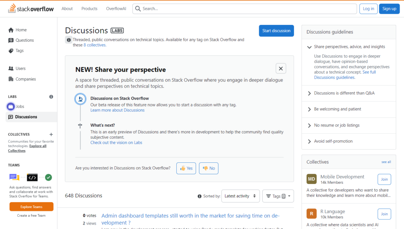Click the Explore Teams button
The height and width of the screenshot is (229, 404).
tap(32, 207)
